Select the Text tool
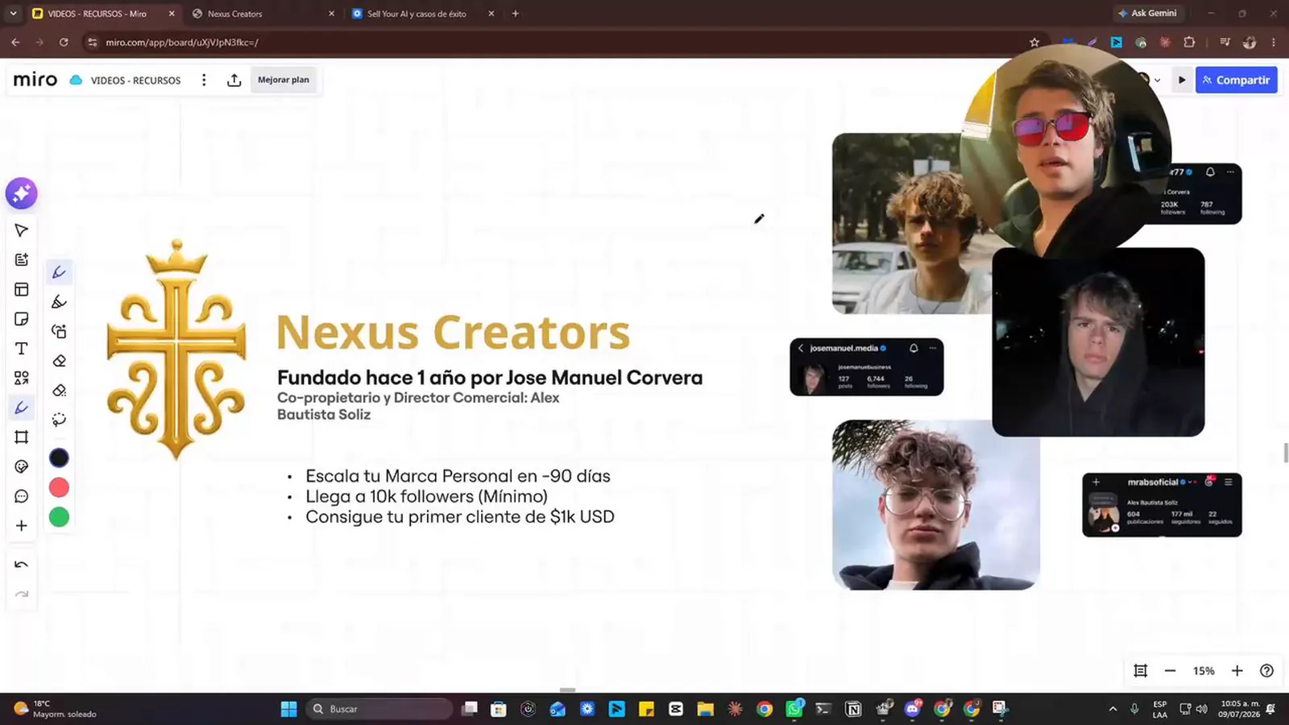The image size is (1289, 725). click(x=22, y=348)
